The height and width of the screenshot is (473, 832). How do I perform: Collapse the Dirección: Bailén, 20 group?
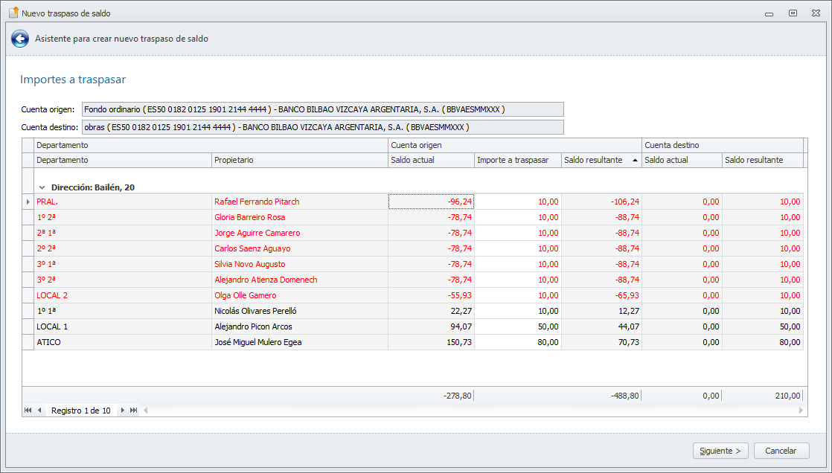42,187
